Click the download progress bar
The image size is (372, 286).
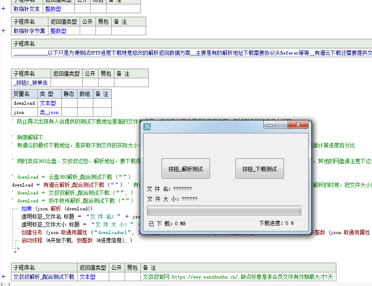(224, 211)
